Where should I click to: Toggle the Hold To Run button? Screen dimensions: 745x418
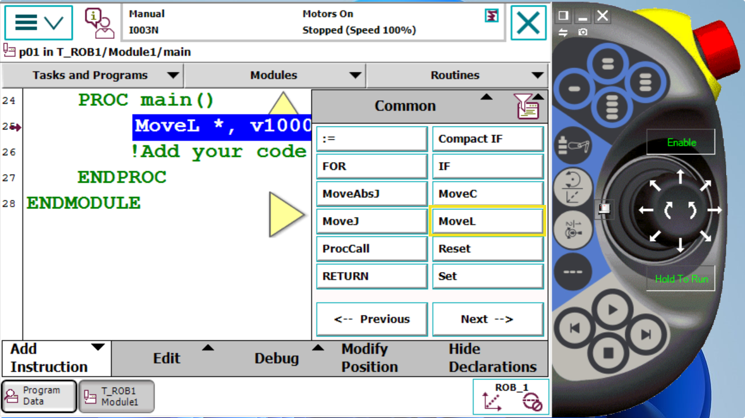681,279
